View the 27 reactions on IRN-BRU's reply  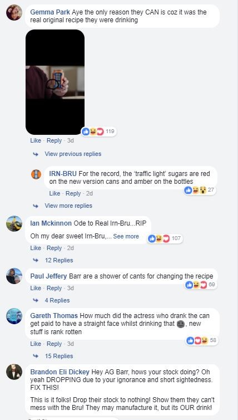pyautogui.click(x=200, y=190)
